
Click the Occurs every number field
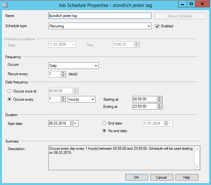[x=55, y=99]
